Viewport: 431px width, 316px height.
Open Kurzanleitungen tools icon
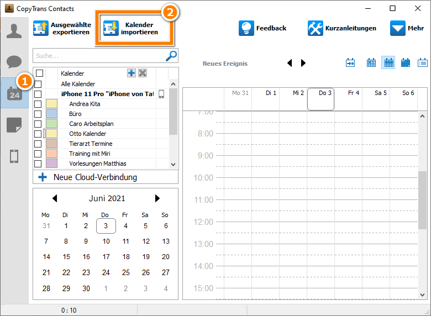[x=316, y=28]
